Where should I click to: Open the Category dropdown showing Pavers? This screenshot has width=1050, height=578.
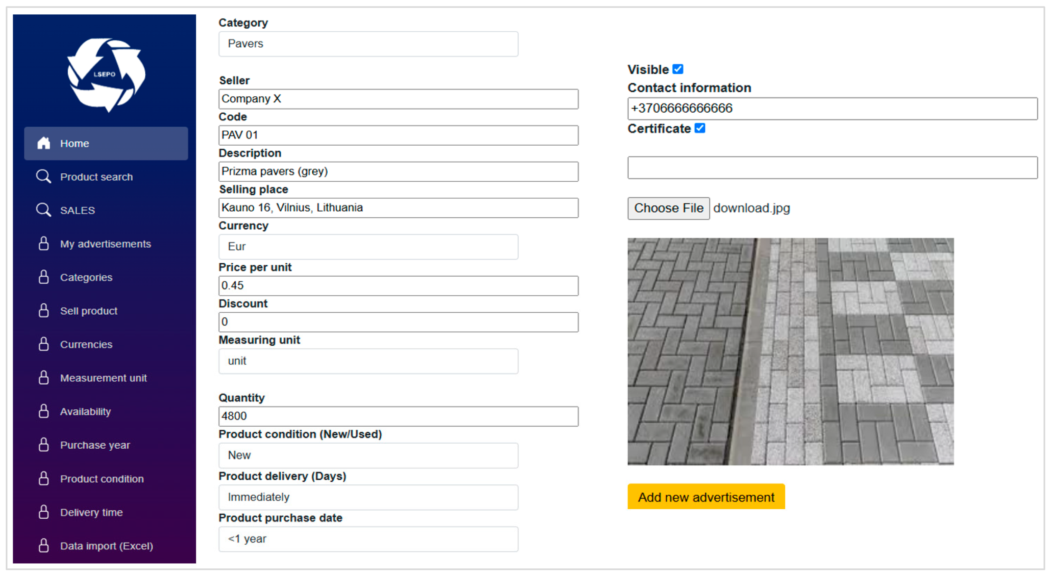pos(368,44)
